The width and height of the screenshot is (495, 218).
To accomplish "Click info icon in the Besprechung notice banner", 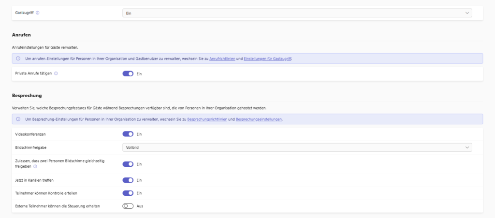I will tap(18, 119).
